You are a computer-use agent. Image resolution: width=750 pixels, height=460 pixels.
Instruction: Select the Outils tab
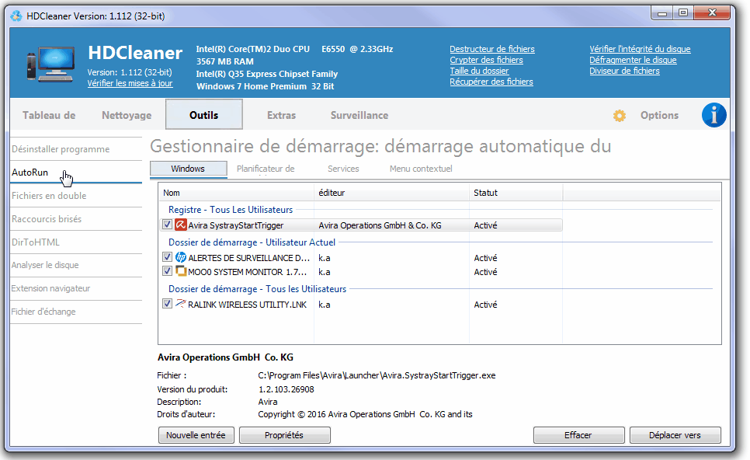click(x=203, y=115)
